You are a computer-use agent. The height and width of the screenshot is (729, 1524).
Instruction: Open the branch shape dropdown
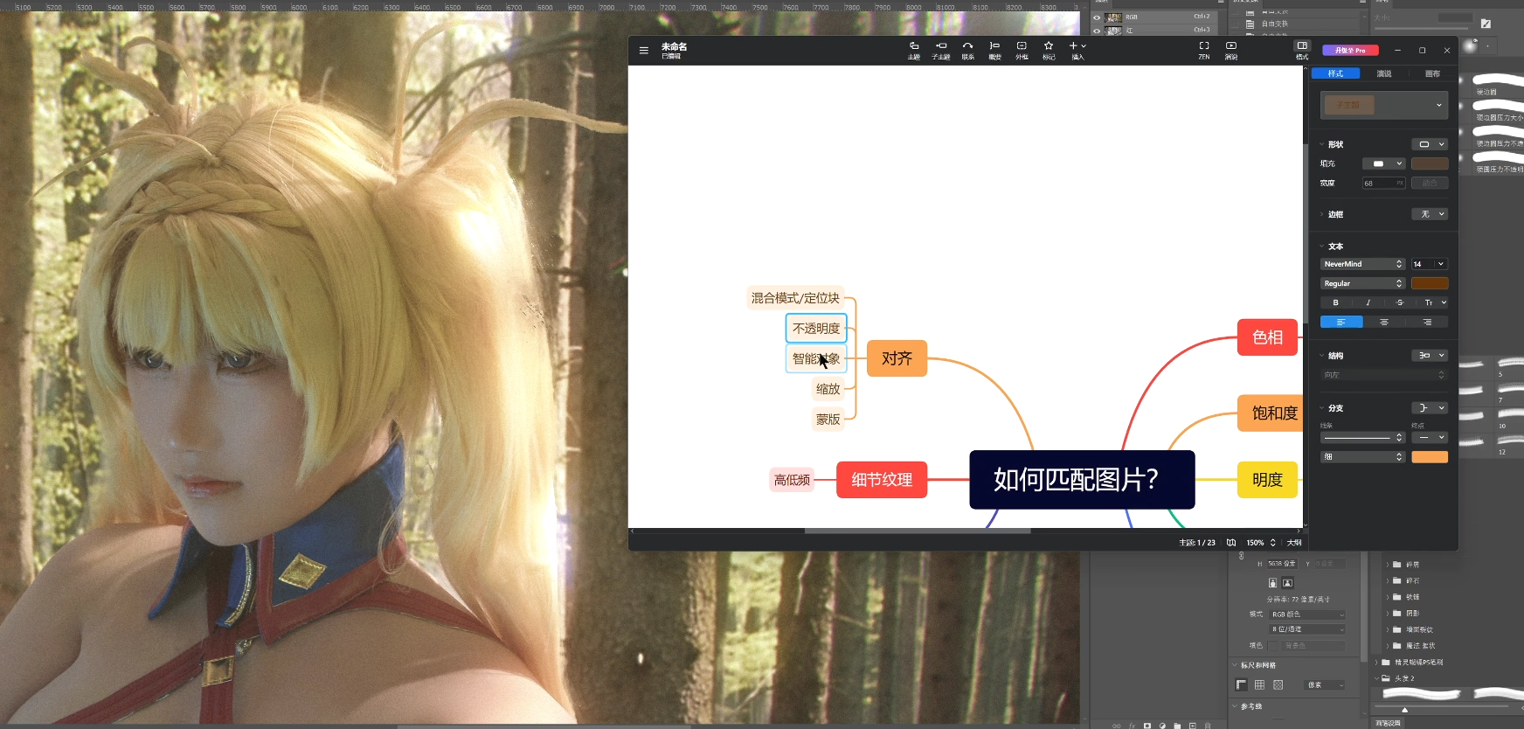click(x=1430, y=407)
